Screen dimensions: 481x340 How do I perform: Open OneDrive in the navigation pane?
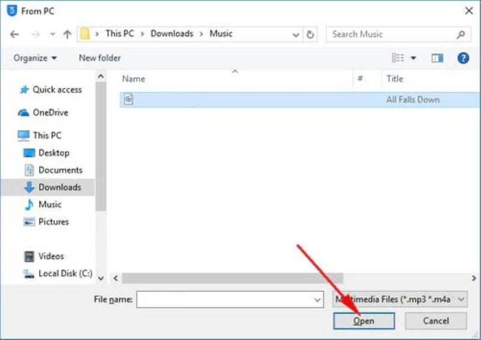pos(50,112)
